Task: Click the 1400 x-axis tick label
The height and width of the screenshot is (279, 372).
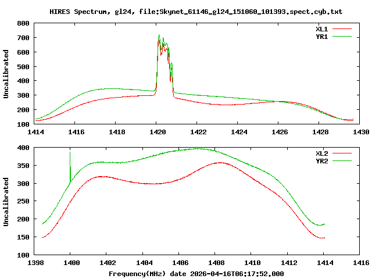Action: pos(71,263)
